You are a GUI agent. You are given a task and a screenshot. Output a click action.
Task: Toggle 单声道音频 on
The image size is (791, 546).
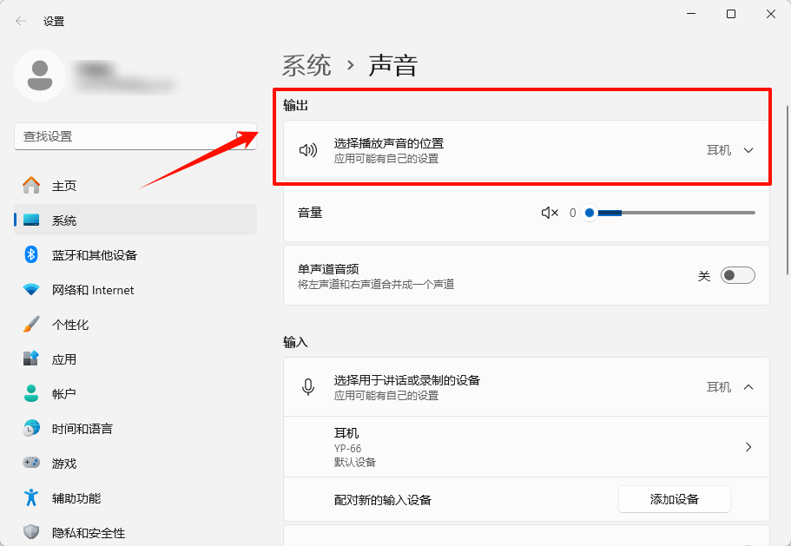click(x=737, y=275)
